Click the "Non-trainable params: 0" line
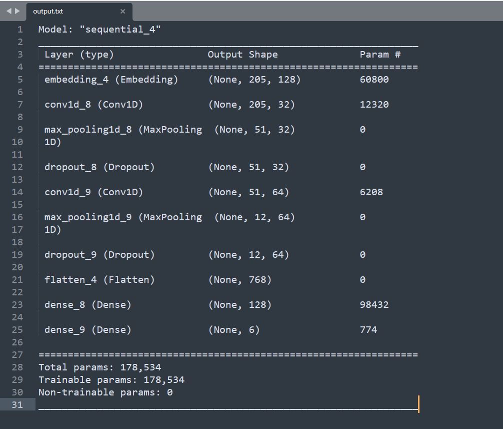 [105, 392]
